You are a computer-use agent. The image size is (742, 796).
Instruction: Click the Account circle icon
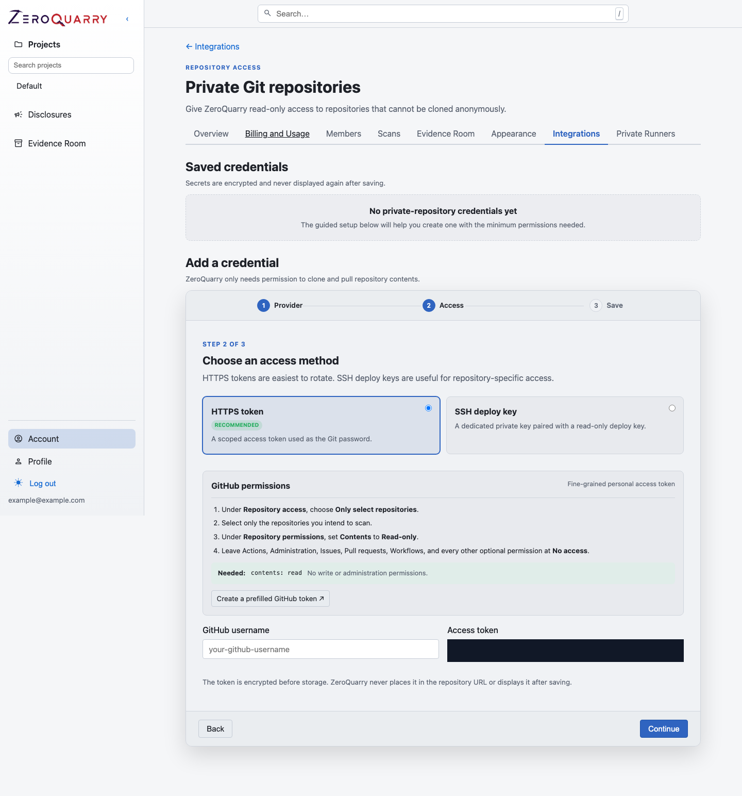pos(19,439)
